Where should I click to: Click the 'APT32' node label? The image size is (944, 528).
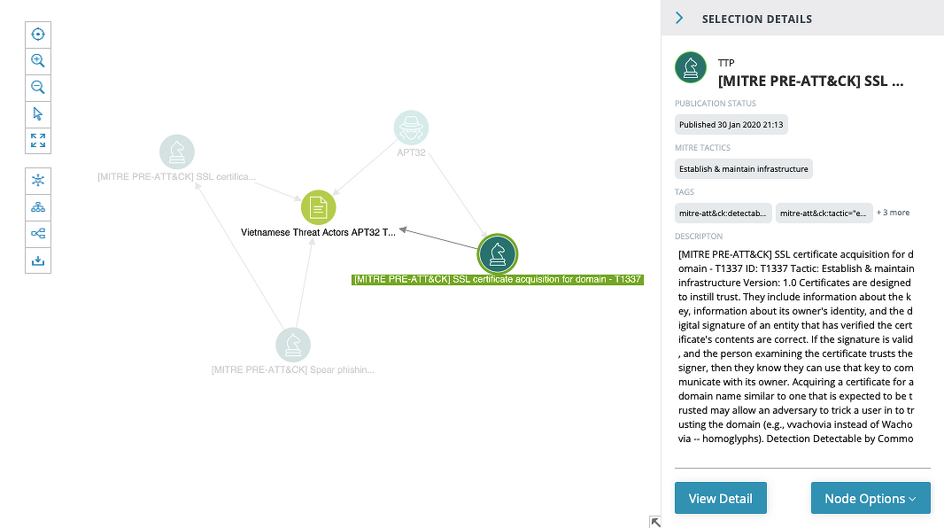[411, 153]
